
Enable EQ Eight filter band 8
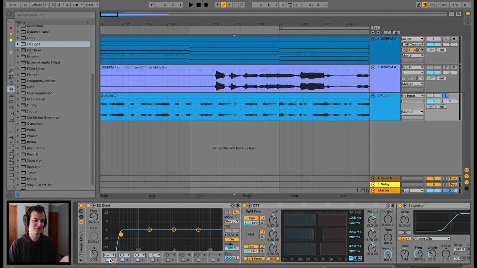pyautogui.click(x=214, y=260)
